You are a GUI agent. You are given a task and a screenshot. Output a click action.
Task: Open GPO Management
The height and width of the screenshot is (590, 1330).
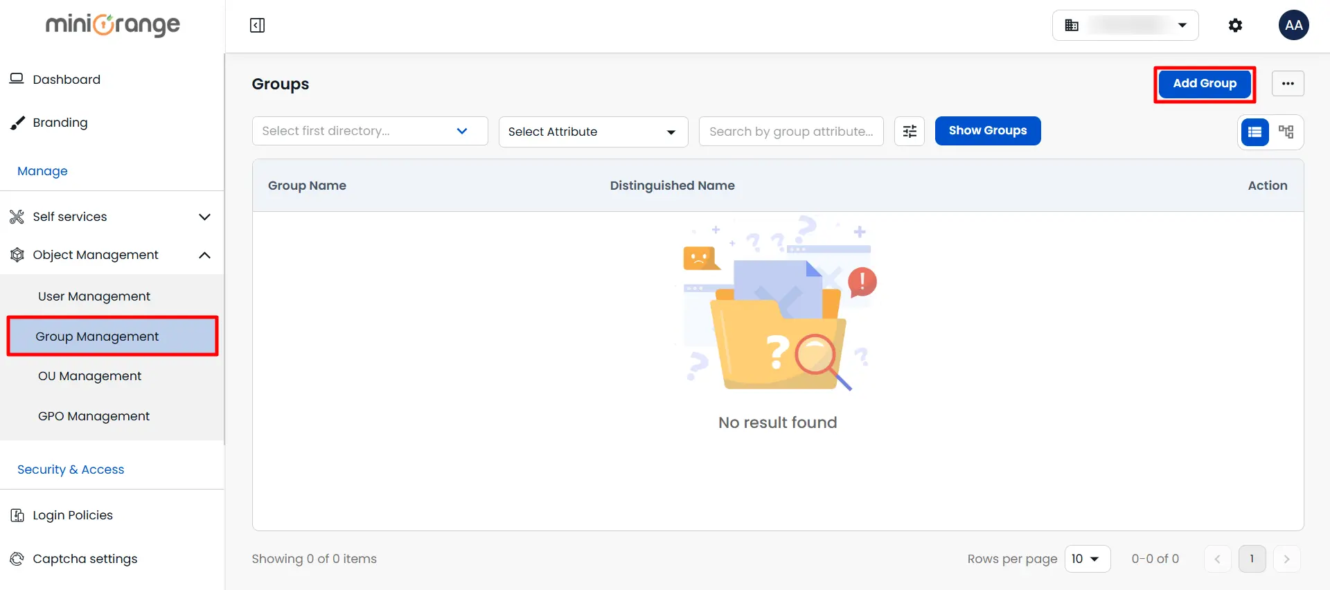(94, 416)
